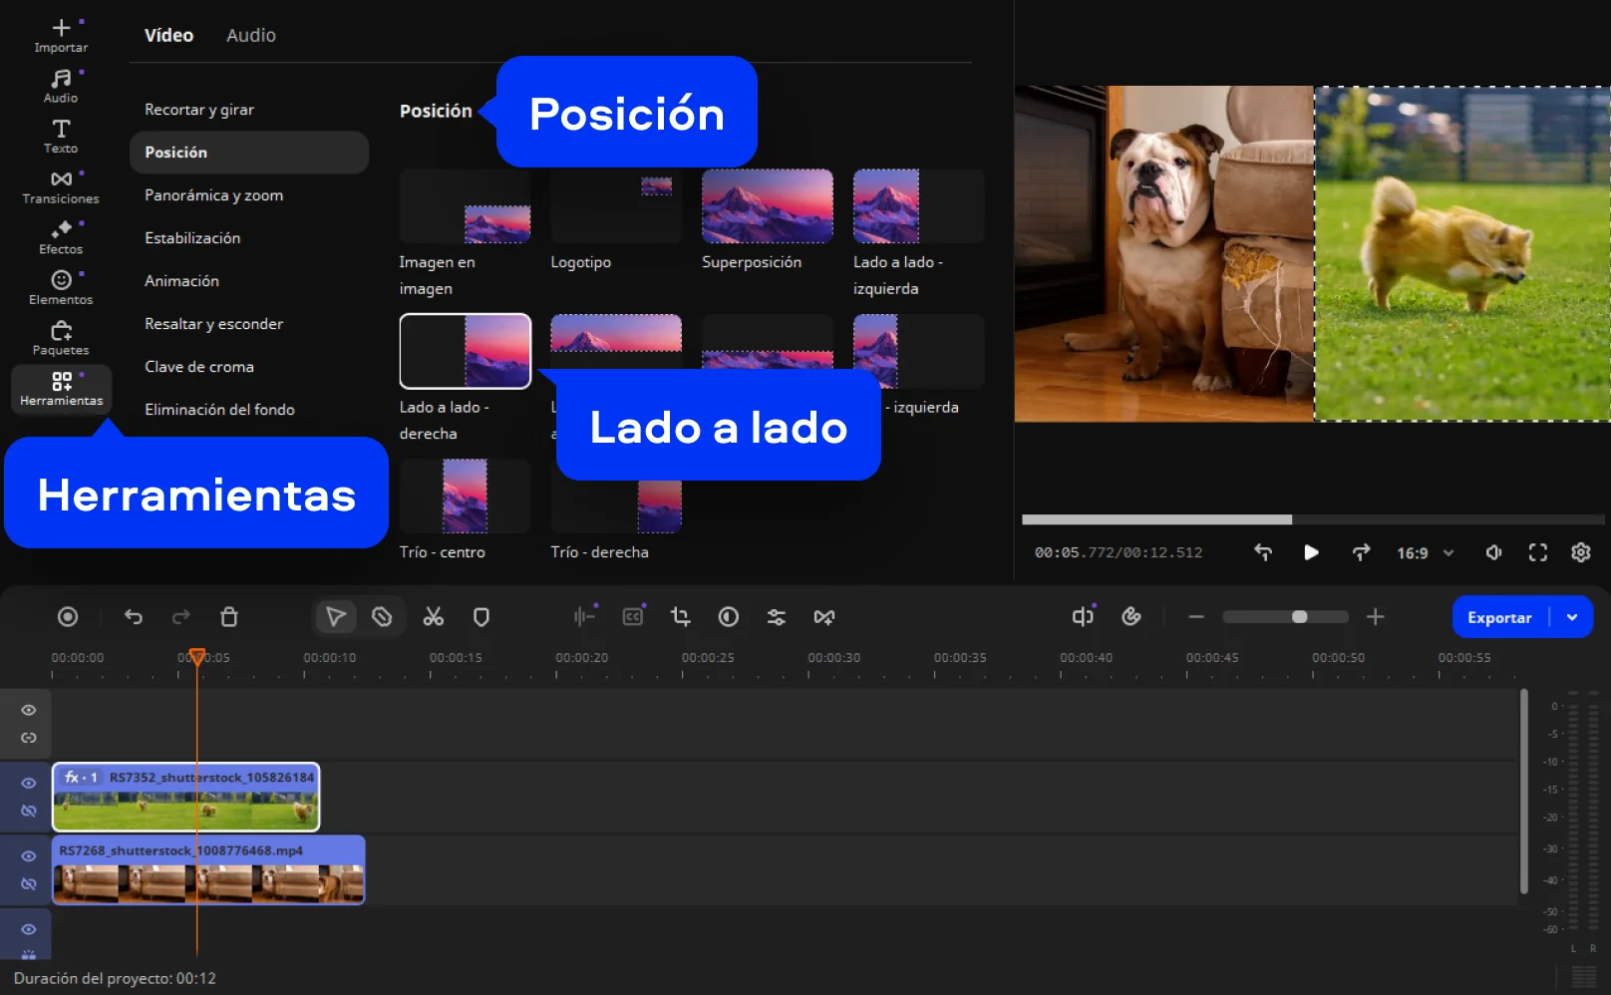Screen dimensions: 1611x995
Task: Click the scissors split clip icon
Action: 433,617
